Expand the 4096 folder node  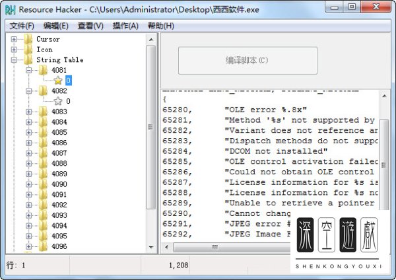pos(29,246)
